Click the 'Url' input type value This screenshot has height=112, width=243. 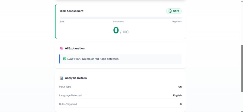click(x=180, y=87)
